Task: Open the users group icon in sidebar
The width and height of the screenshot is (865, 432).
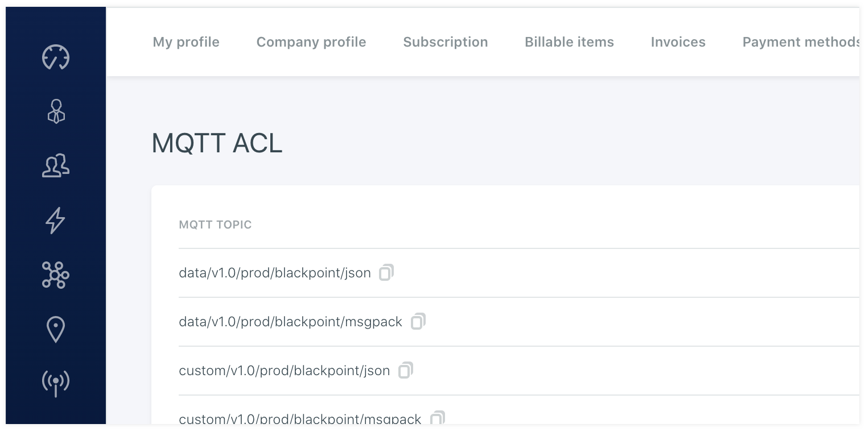Action: (x=56, y=166)
